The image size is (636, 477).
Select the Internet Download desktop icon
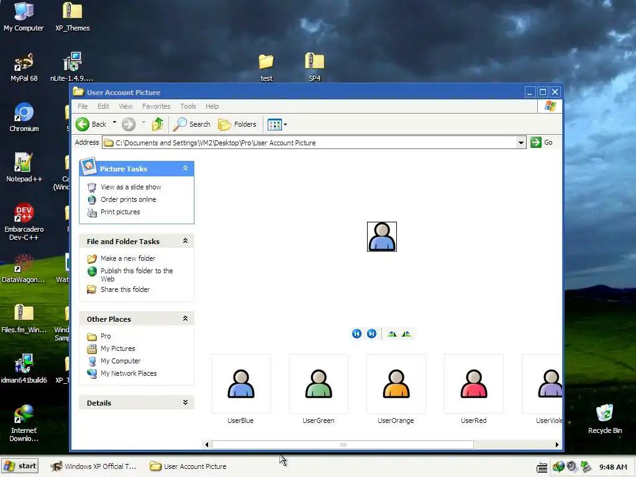point(24,424)
